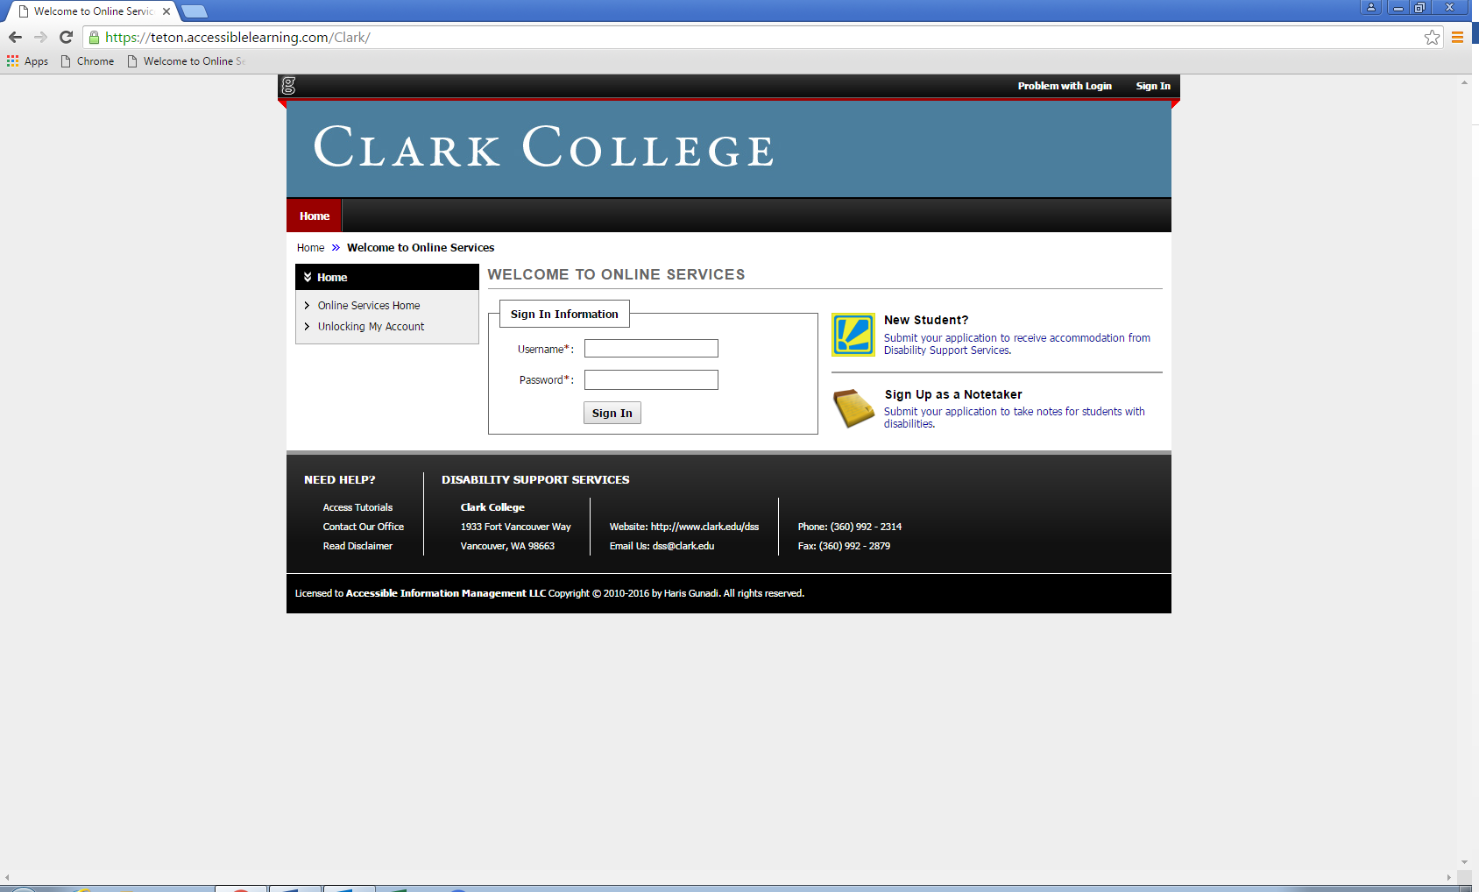This screenshot has height=892, width=1479.
Task: Click the Sign In form button
Action: [x=612, y=413]
